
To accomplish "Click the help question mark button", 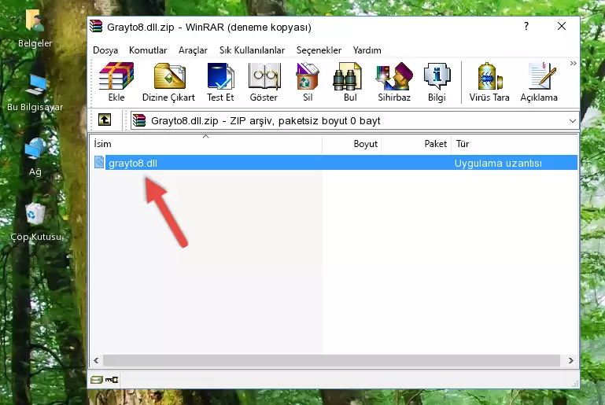I will (x=526, y=26).
